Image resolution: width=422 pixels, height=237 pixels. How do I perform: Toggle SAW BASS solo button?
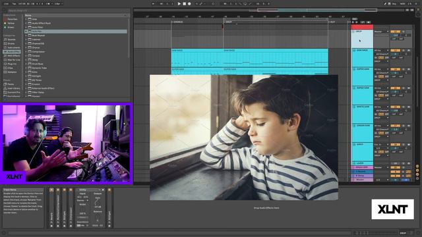click(x=404, y=51)
